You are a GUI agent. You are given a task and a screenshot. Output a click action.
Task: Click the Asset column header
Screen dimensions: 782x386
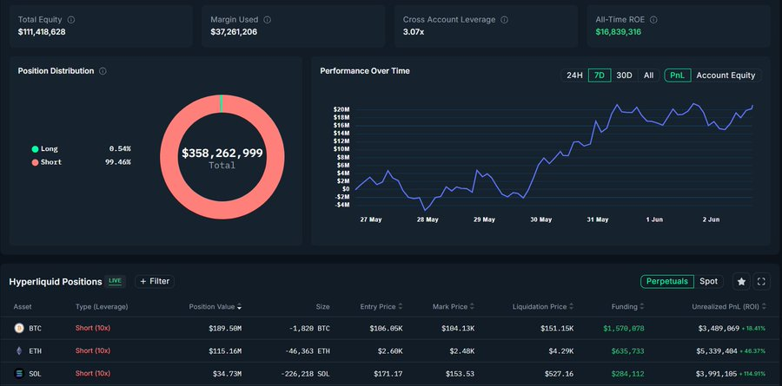[23, 307]
